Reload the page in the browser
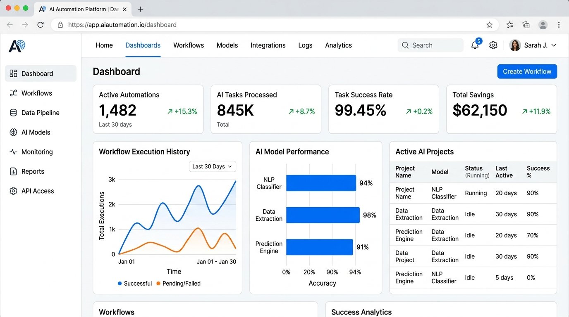This screenshot has height=317, width=569. 41,25
